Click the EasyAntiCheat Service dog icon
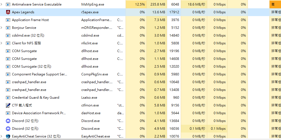Screen dimensions: 281x140 tap(8, 136)
